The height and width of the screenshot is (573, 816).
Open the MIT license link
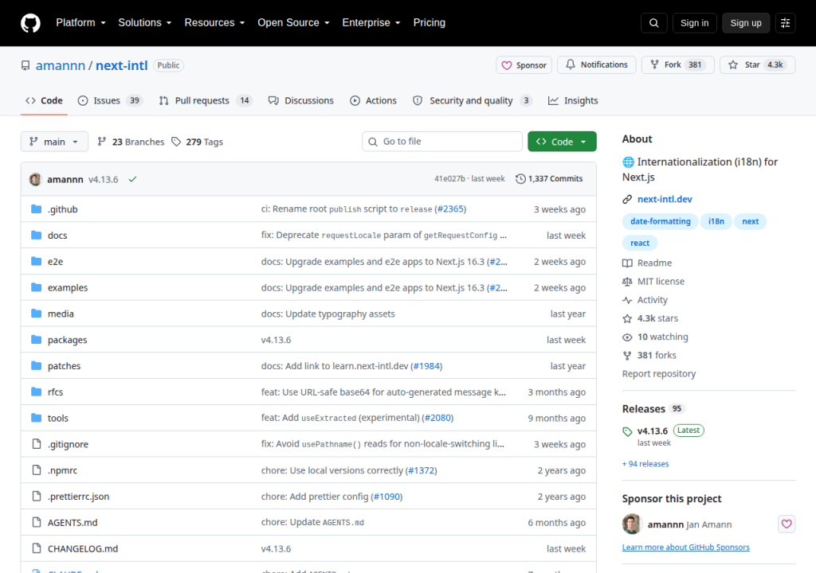[653, 281]
